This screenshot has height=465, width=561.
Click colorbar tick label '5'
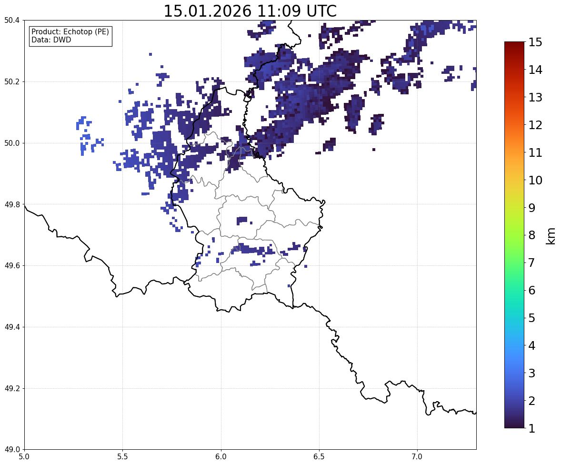pos(532,318)
